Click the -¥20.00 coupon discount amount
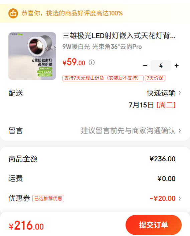Image resolution: width=190 pixels, height=236 pixels. [163, 199]
